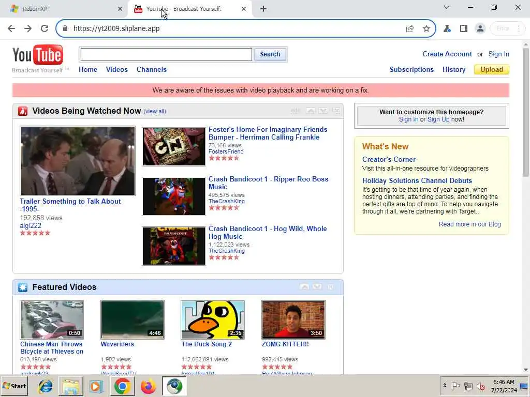The width and height of the screenshot is (530, 397).
Task: Reload the page with refresh icon
Action: coord(45,29)
